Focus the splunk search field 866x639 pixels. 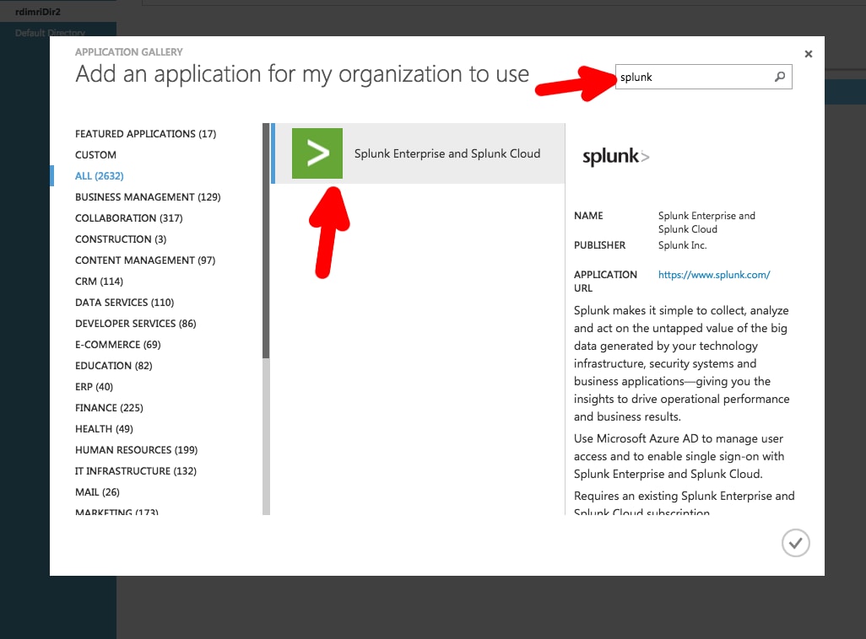[703, 77]
